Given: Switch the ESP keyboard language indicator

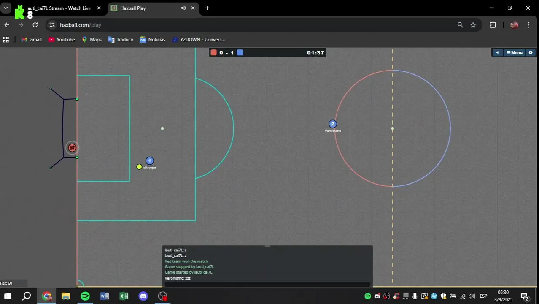Looking at the screenshot, I should pyautogui.click(x=483, y=296).
